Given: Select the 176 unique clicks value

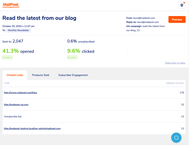Looking at the screenshot, I should [x=182, y=92].
